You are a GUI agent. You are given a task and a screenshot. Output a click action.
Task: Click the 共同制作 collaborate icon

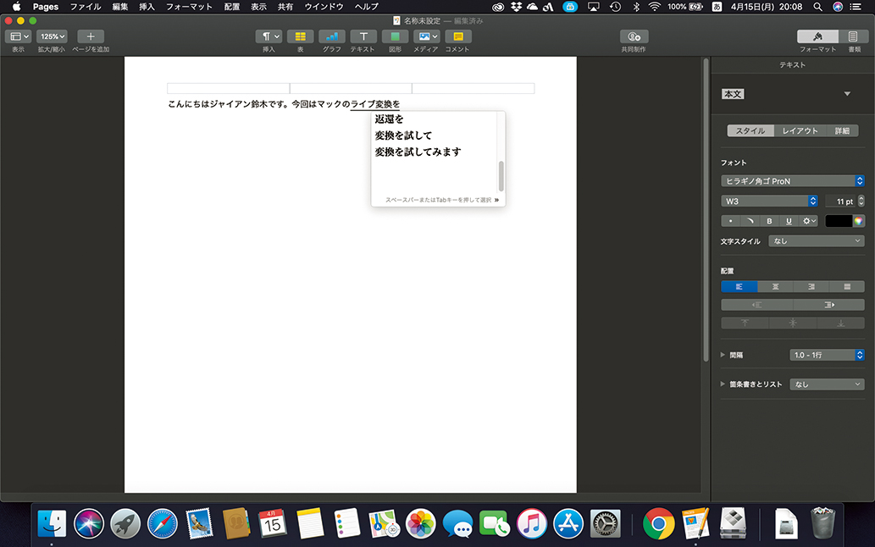click(x=634, y=36)
